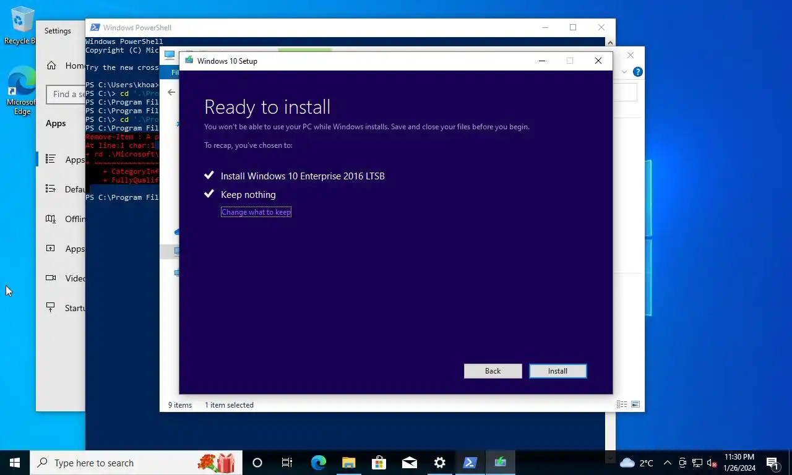Go to Home in the Settings sidebar
Screen dimensions: 792x475
61,66
